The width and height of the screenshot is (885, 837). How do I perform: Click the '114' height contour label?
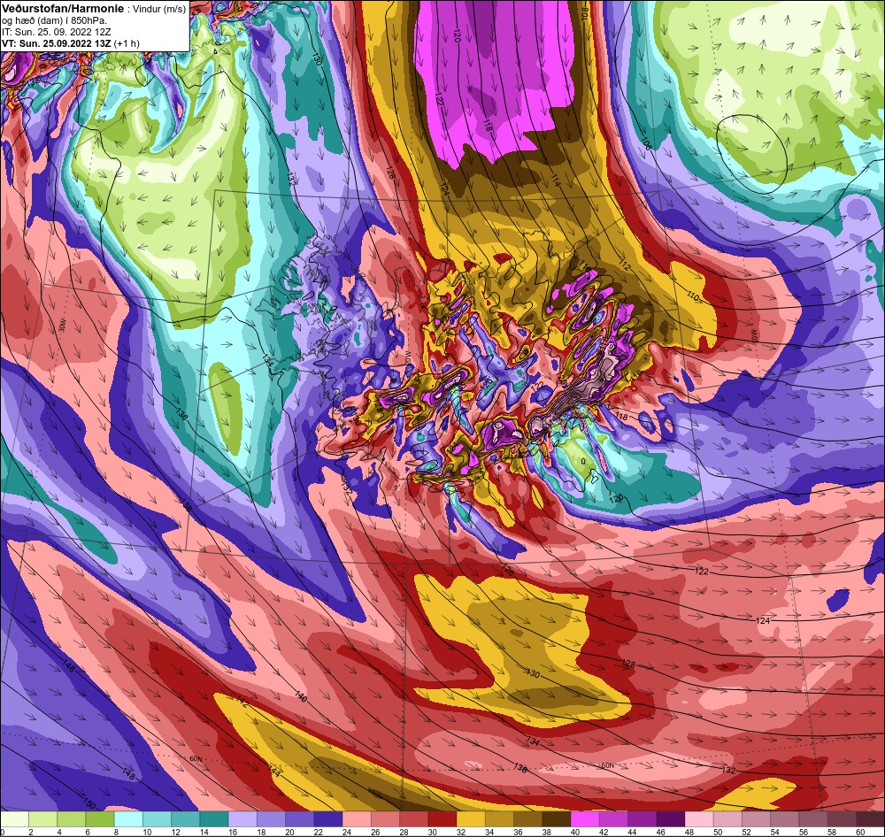556,180
